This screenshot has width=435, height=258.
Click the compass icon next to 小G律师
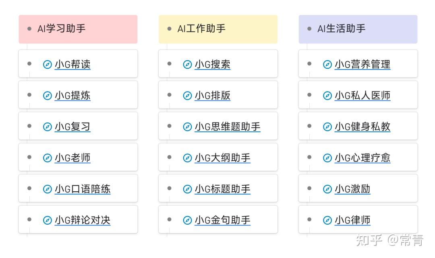tap(327, 220)
